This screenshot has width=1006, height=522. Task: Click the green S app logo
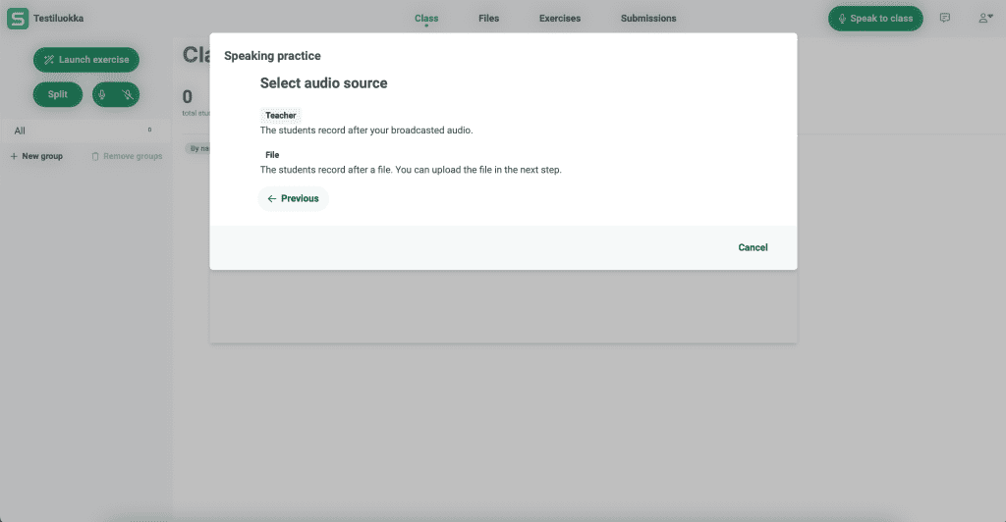click(17, 18)
